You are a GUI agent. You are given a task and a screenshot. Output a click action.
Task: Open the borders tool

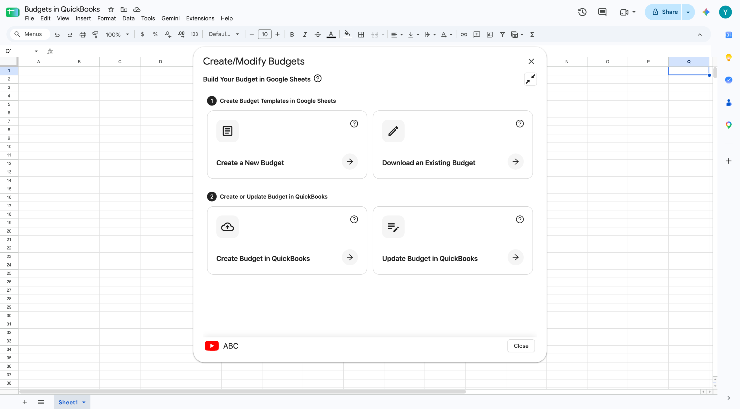(361, 34)
